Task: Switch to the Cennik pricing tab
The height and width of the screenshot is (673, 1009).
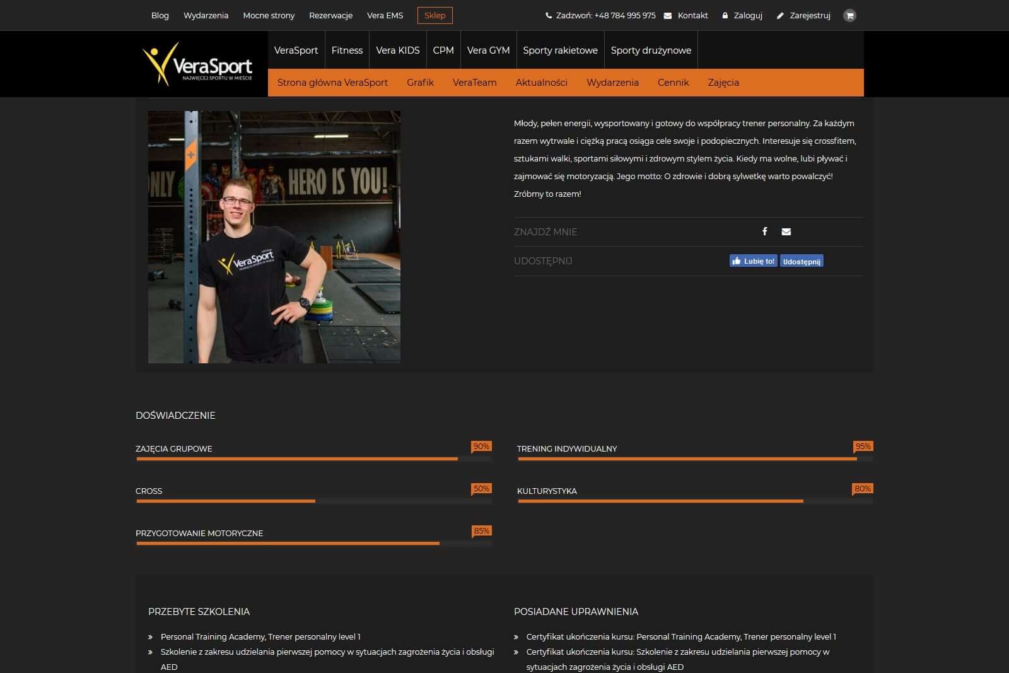Action: pos(673,83)
